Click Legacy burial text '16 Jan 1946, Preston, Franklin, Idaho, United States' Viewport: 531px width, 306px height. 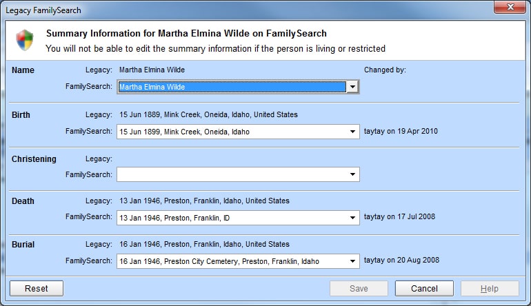pyautogui.click(x=204, y=244)
